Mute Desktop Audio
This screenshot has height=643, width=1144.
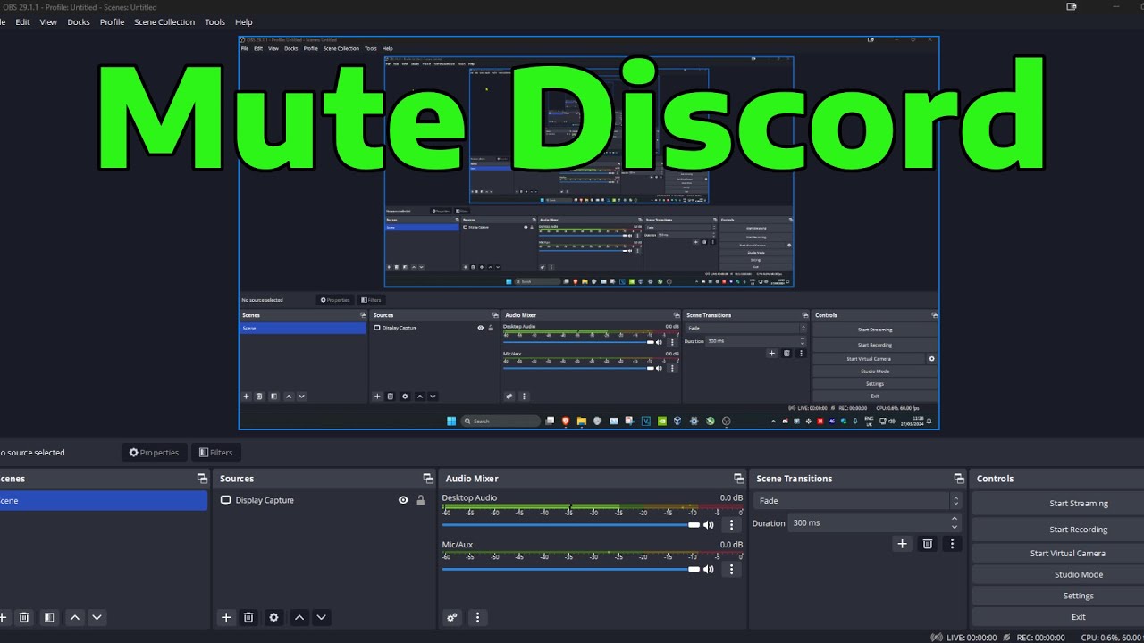(x=709, y=525)
